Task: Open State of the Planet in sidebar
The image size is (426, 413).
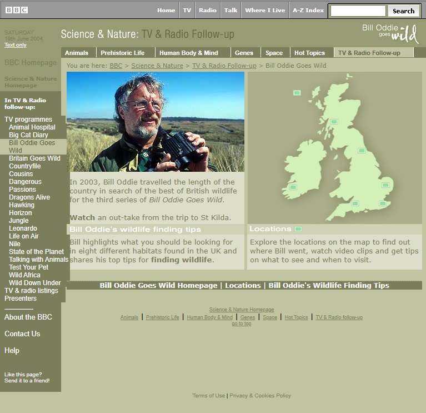Action: pos(37,251)
